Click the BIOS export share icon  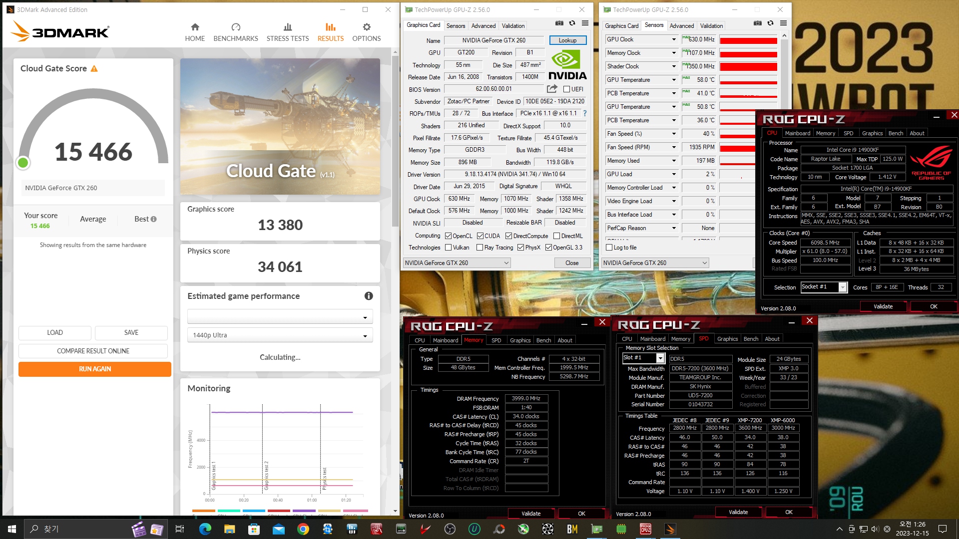(x=552, y=89)
